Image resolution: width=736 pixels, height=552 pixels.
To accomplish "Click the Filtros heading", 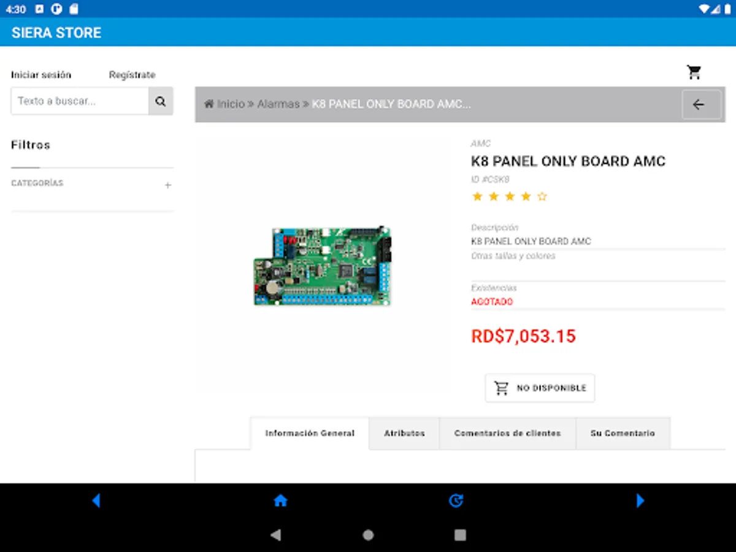I will click(x=31, y=145).
